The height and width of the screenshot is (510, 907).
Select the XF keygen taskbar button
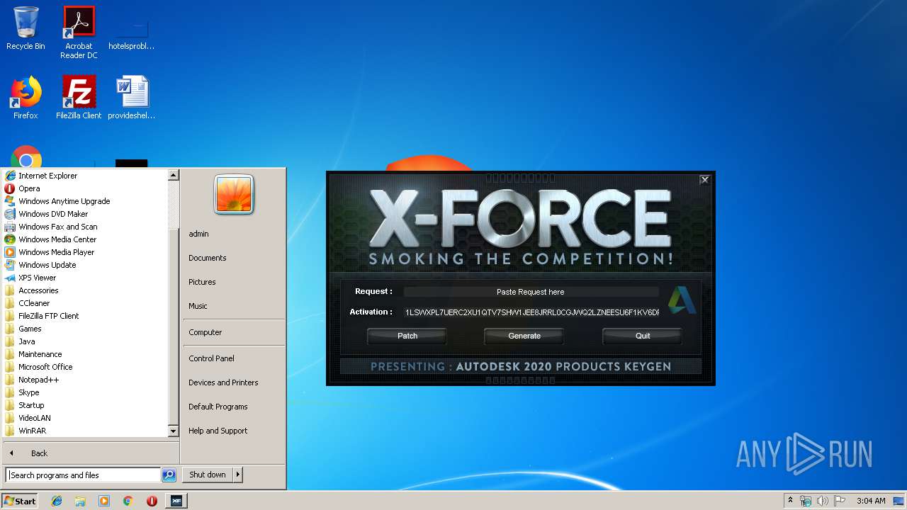176,501
